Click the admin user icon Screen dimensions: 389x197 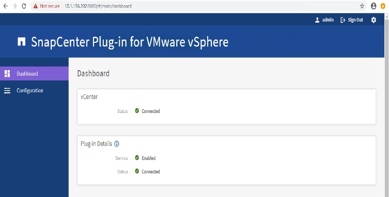point(317,20)
